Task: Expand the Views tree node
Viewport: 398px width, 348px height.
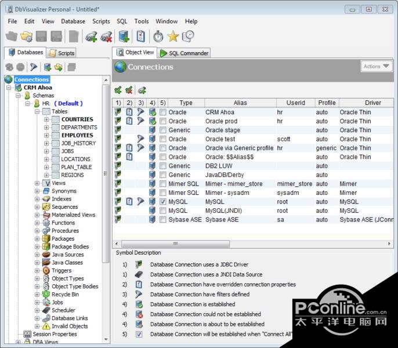Action: (38, 183)
